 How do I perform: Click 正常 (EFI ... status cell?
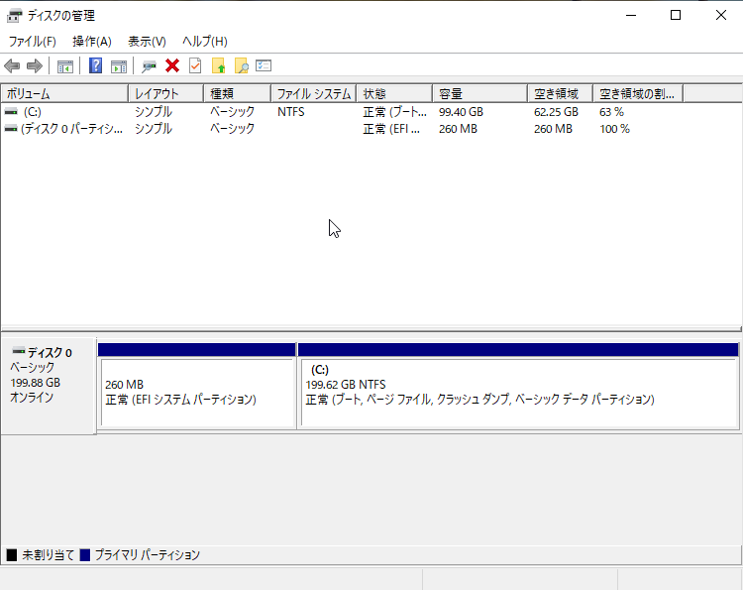tap(391, 129)
